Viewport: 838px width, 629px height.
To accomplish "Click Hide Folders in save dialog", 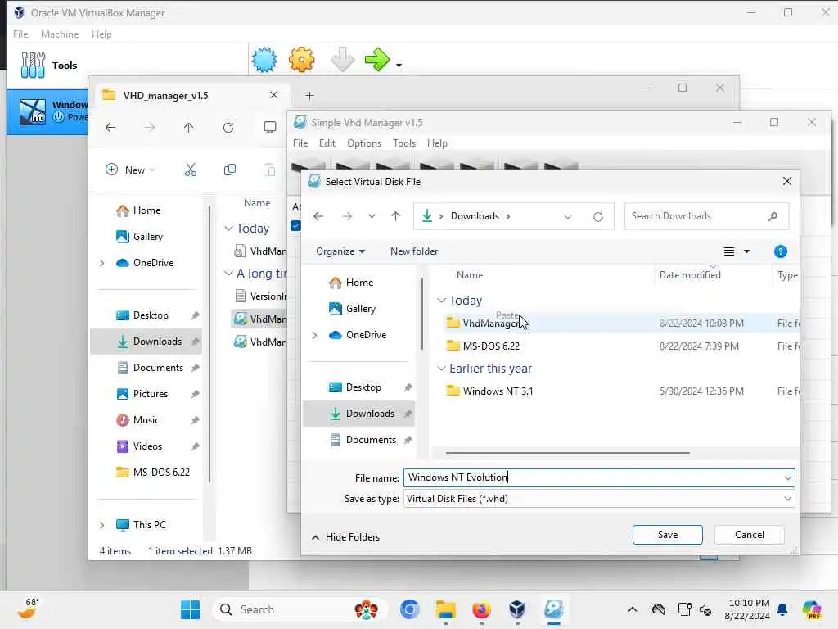I will tap(346, 537).
